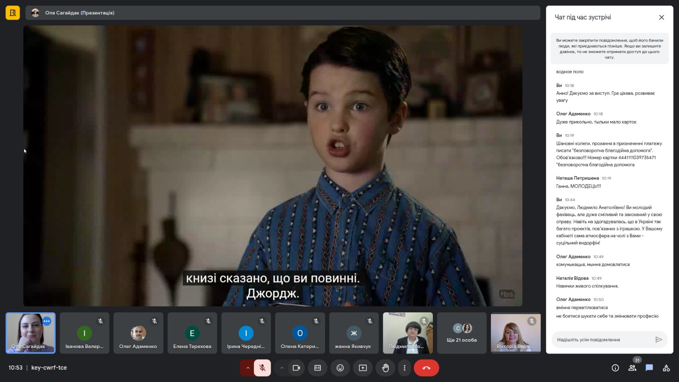Close the meeting chat panel

pos(661,17)
